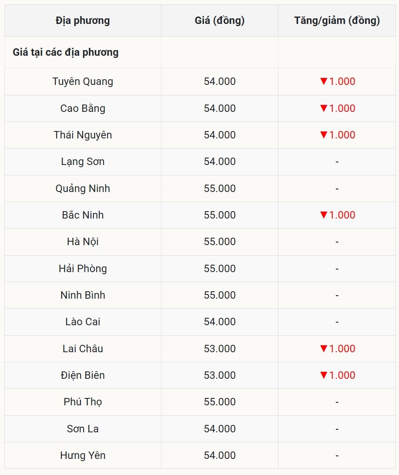Click the Sơn La price value 54.000
The width and height of the screenshot is (399, 475).
[220, 429]
